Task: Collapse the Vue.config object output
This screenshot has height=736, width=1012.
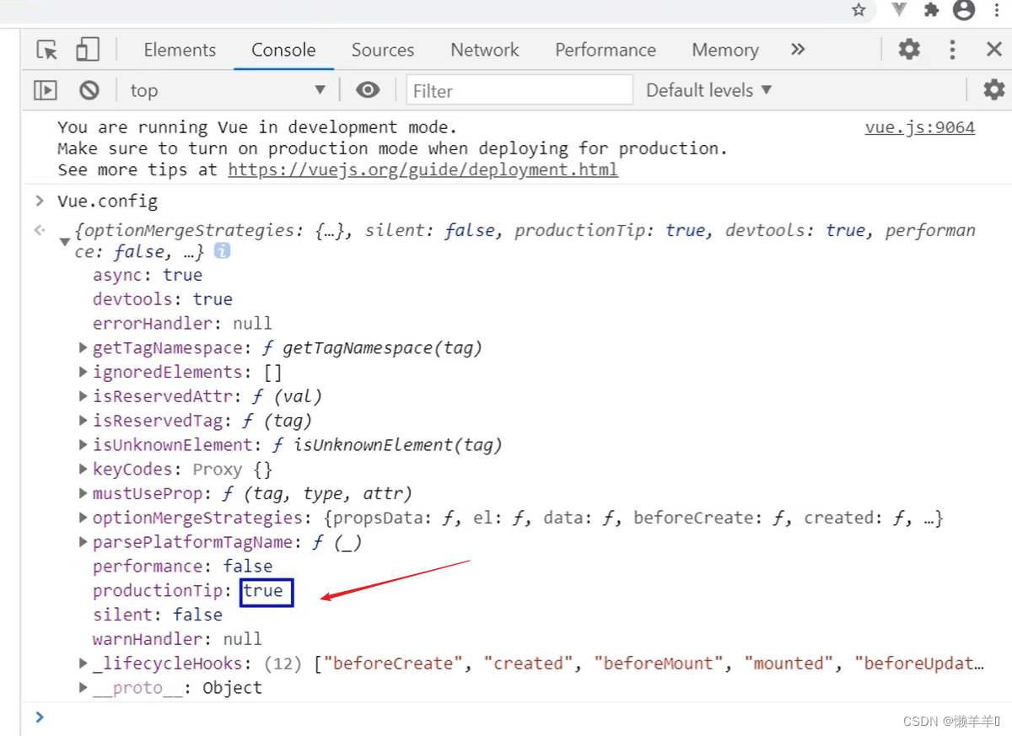Action: point(64,242)
